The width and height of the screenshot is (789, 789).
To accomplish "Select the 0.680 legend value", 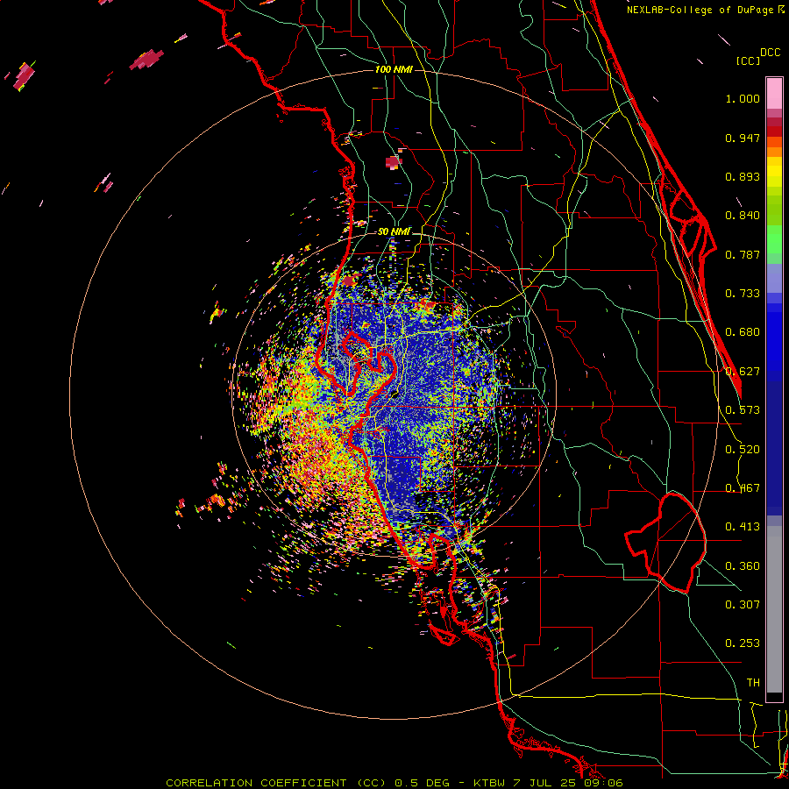I will [x=743, y=332].
